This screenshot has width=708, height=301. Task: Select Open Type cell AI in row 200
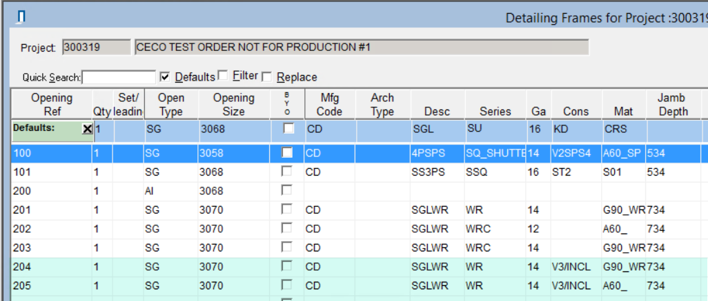[169, 191]
